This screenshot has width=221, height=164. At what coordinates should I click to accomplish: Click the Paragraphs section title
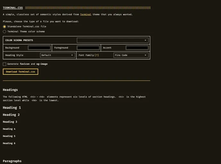coord(12,161)
